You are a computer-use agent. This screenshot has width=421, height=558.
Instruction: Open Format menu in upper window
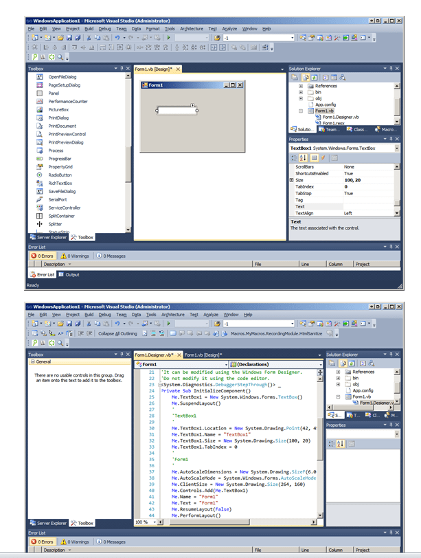(153, 29)
